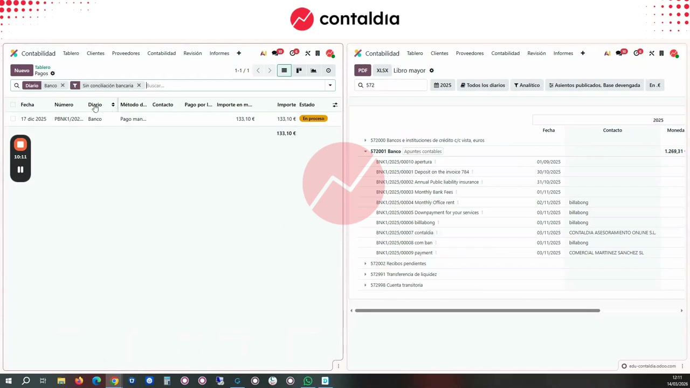Screen dimensions: 690x388
Task: Go to next page in Pagos list
Action: [x=270, y=71]
